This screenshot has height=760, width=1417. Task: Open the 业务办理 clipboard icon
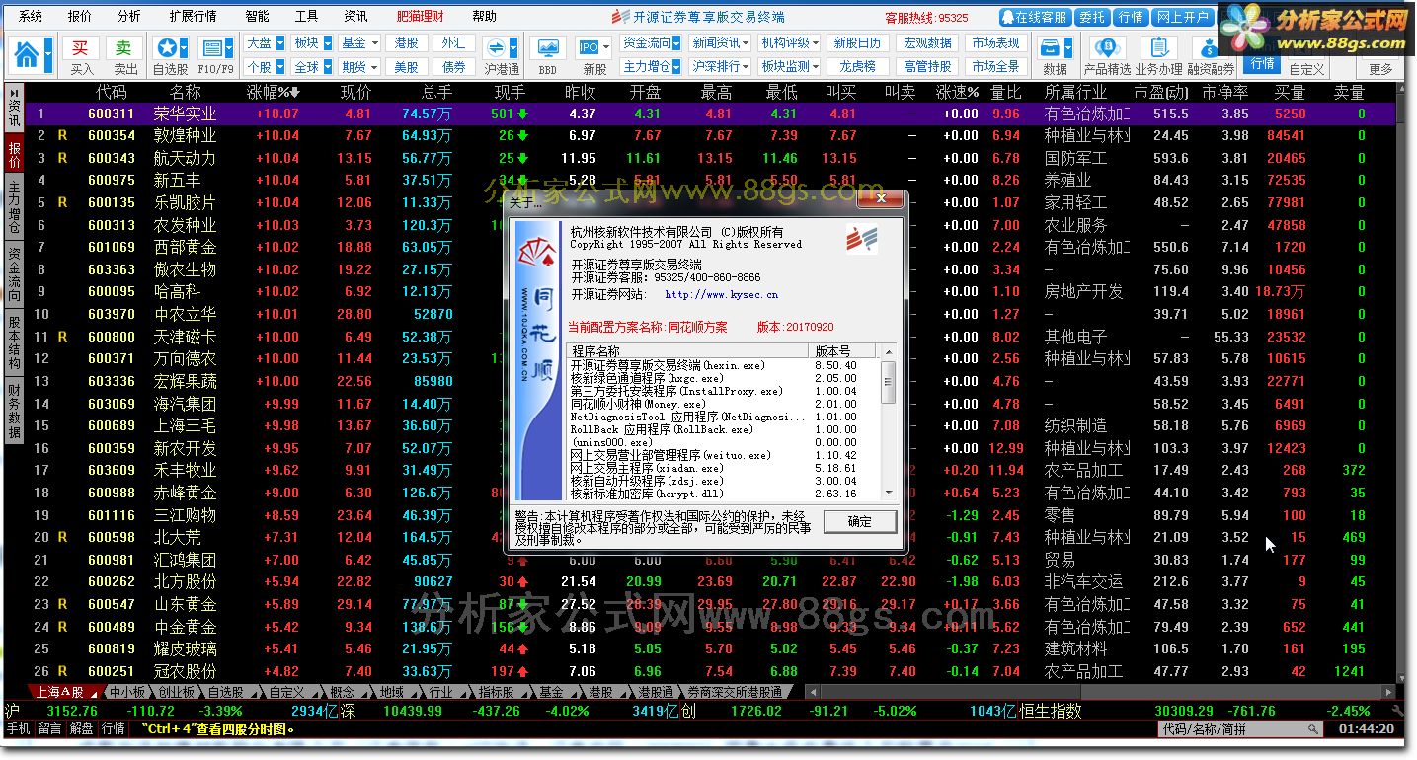point(1158,47)
